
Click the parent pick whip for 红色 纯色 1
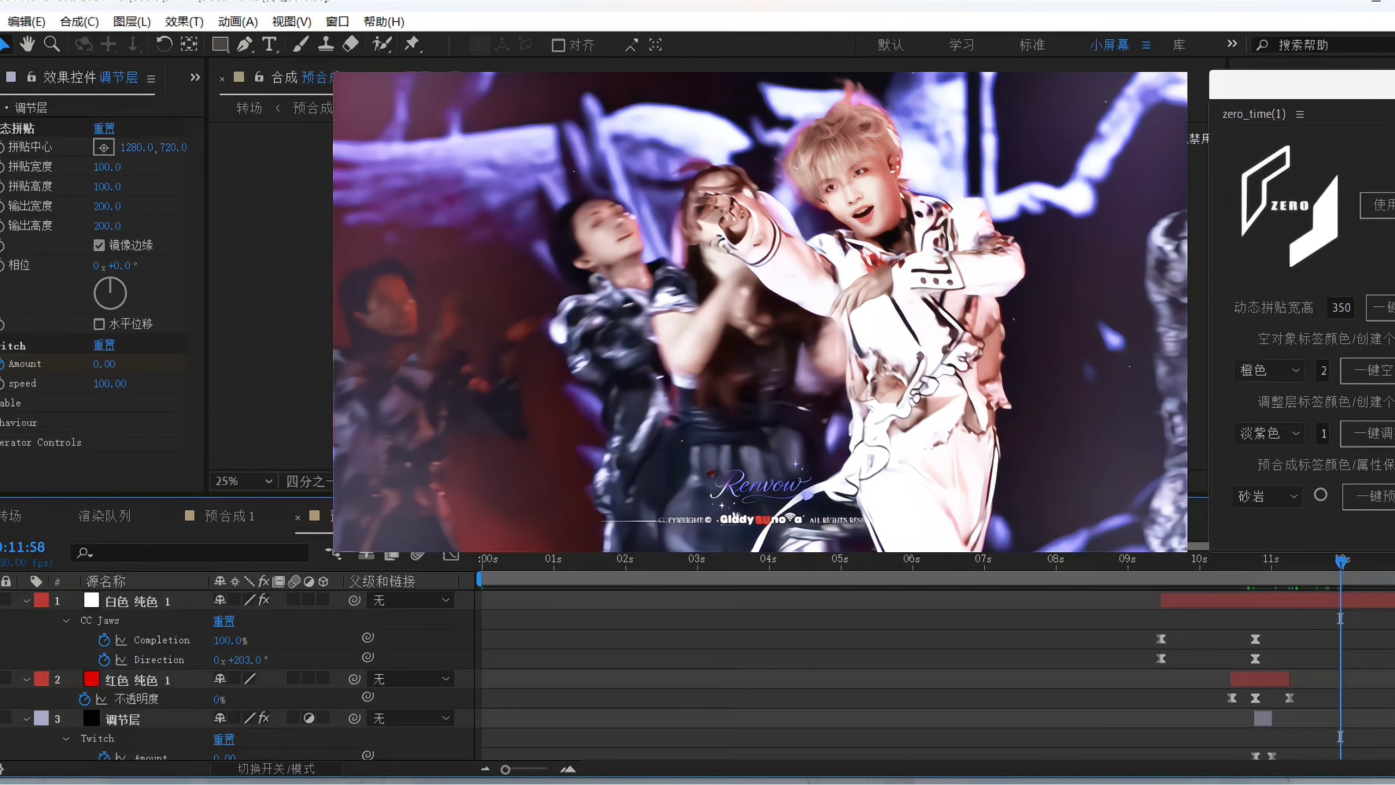click(x=354, y=679)
